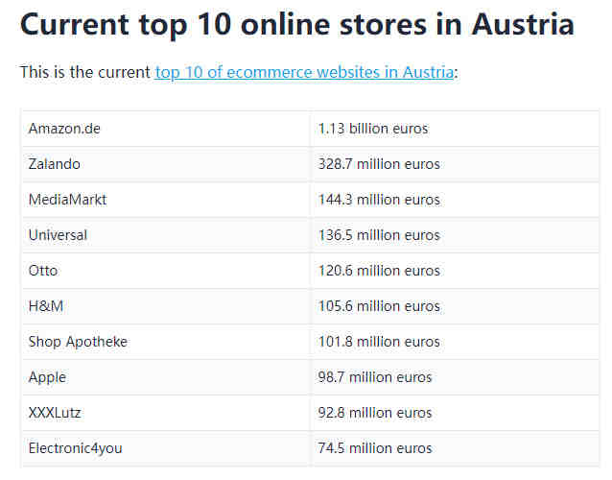612x480 pixels.
Task: Click the 120.6 million euros value
Action: pos(379,271)
